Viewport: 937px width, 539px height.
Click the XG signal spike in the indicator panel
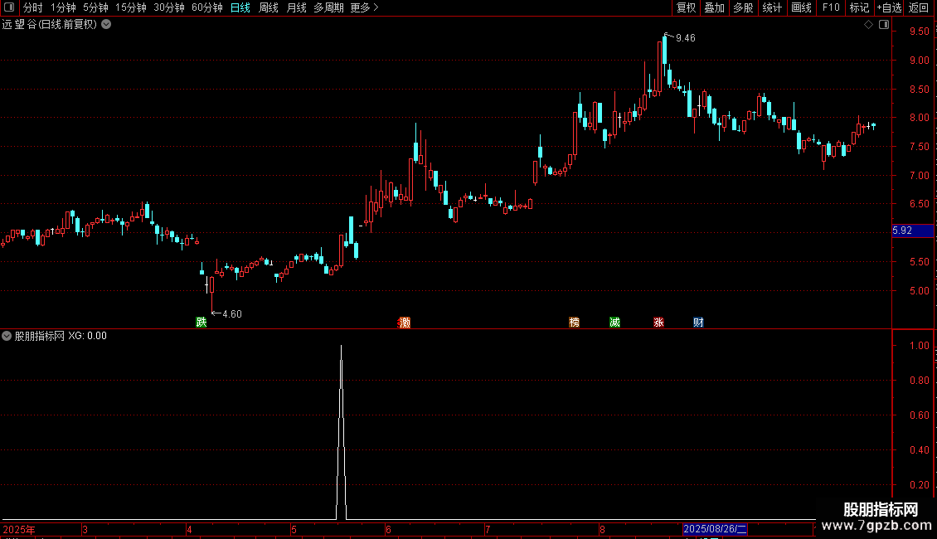(x=341, y=433)
